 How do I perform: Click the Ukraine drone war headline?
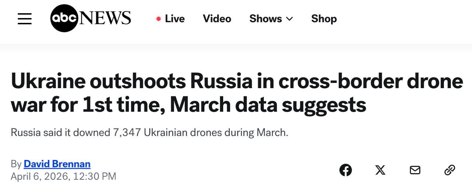pos(236,93)
